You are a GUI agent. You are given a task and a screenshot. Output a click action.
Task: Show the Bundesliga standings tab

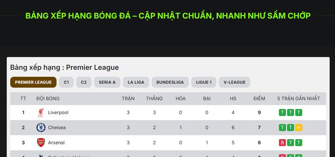(170, 82)
